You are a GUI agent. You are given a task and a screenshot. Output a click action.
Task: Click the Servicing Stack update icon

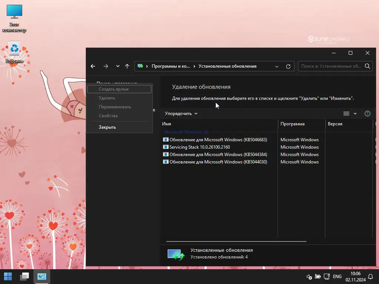165,147
